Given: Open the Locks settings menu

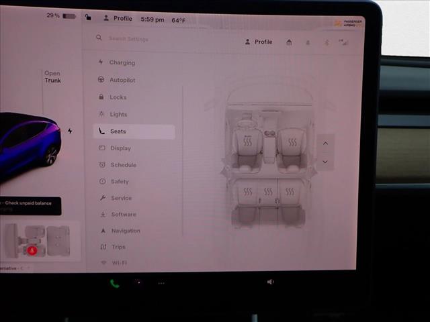Looking at the screenshot, I should [x=113, y=97].
